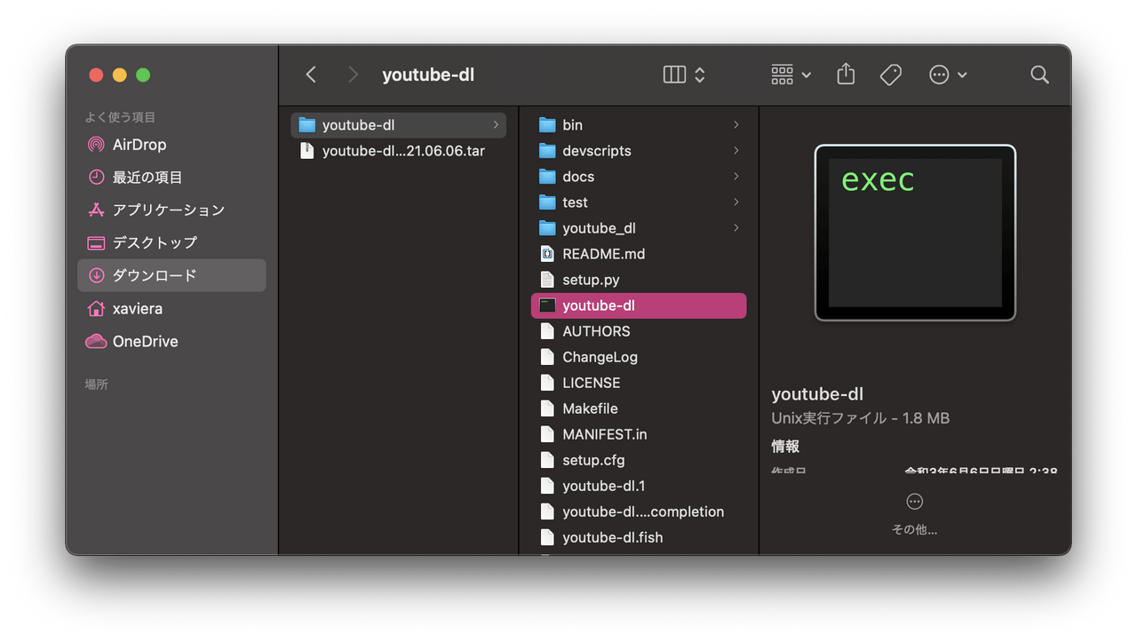Image resolution: width=1137 pixels, height=642 pixels.
Task: Click the green full-screen window button
Action: pos(143,75)
